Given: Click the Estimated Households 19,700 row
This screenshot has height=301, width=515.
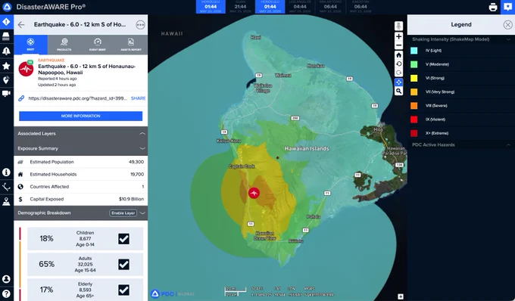Looking at the screenshot, I should (x=81, y=175).
